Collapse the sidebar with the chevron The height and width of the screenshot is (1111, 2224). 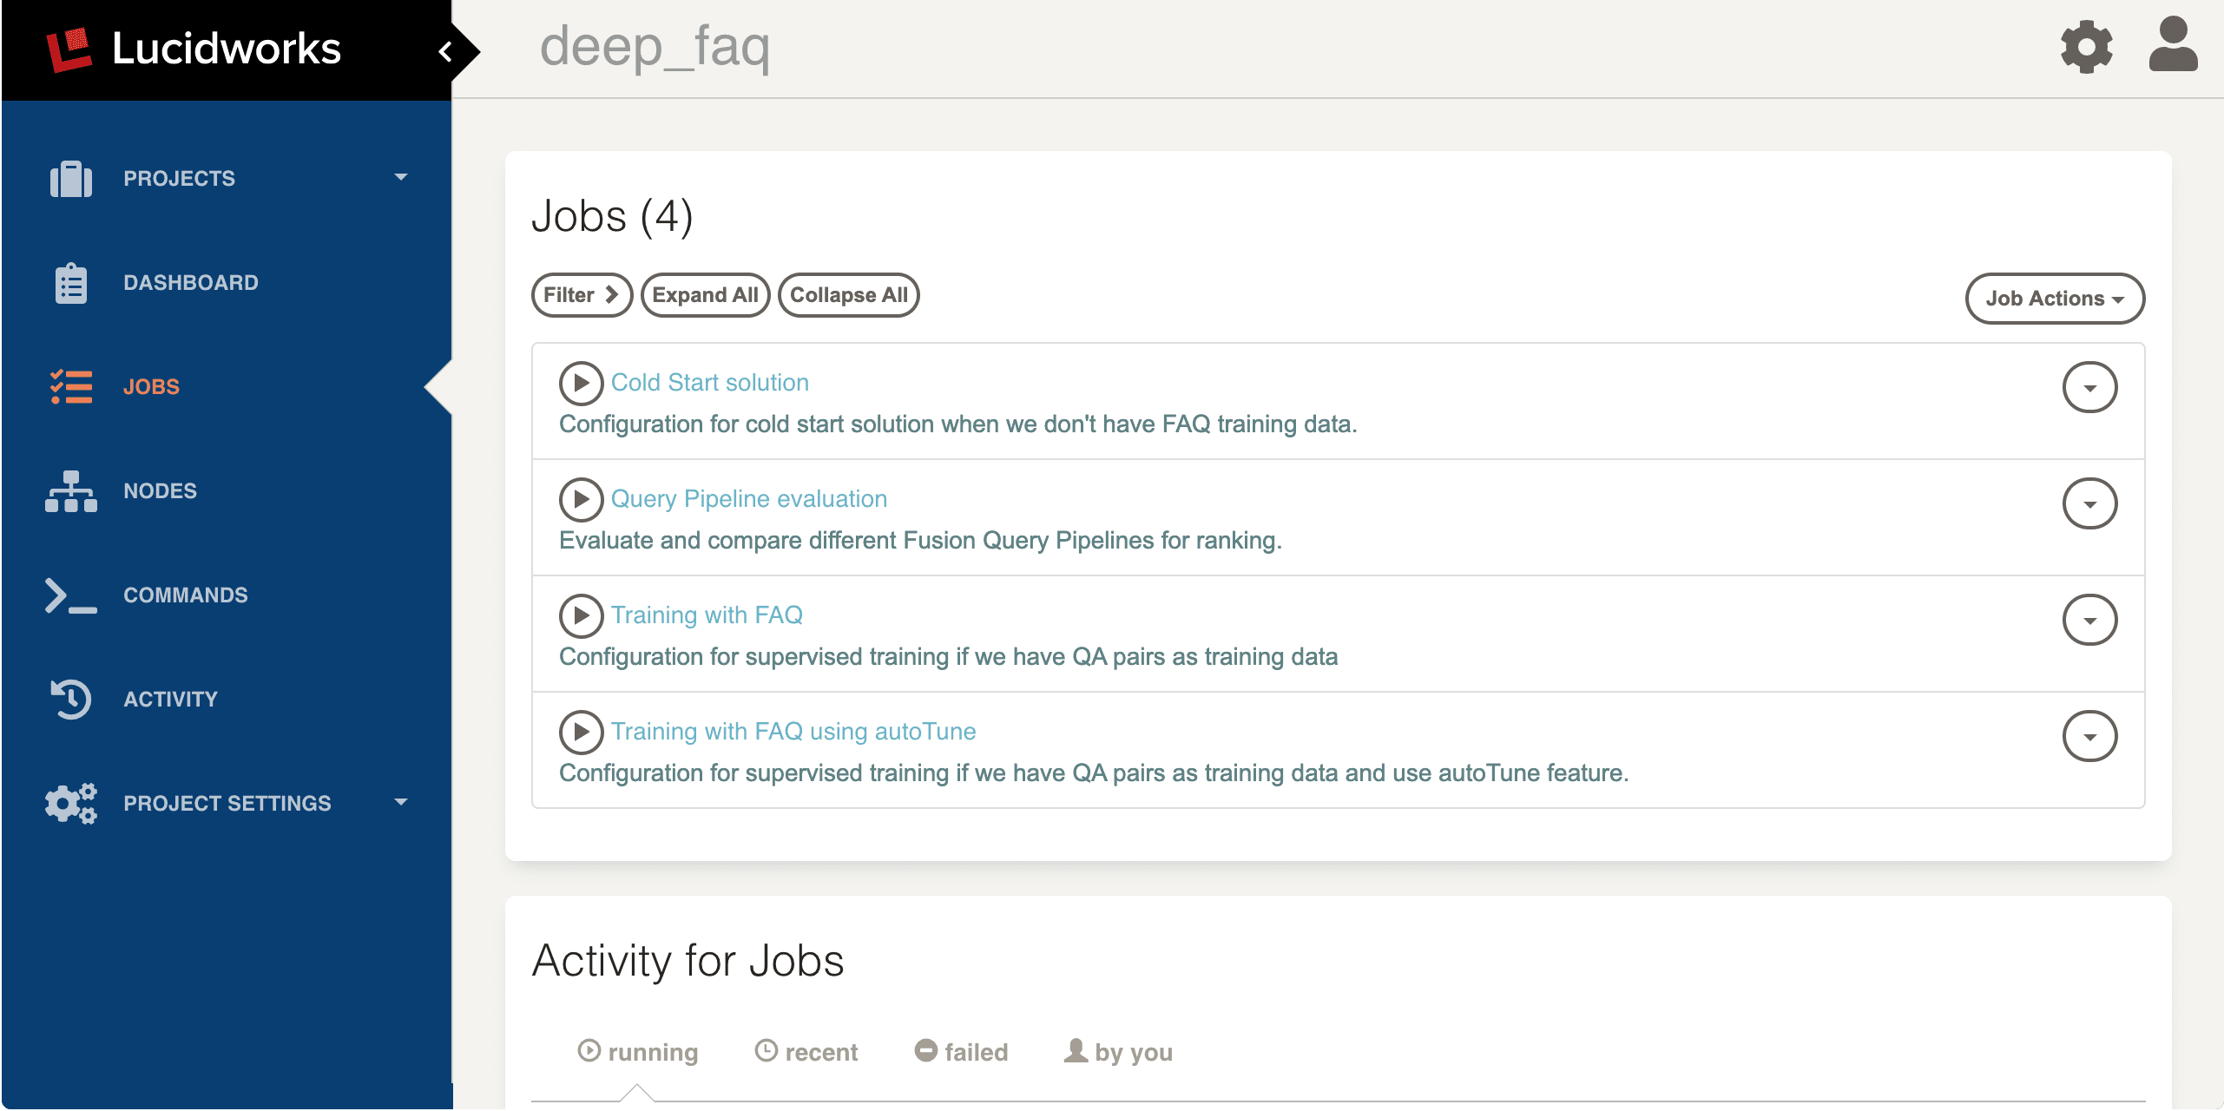click(x=446, y=51)
